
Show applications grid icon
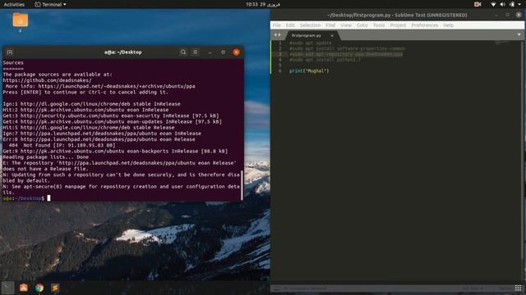click(x=519, y=288)
